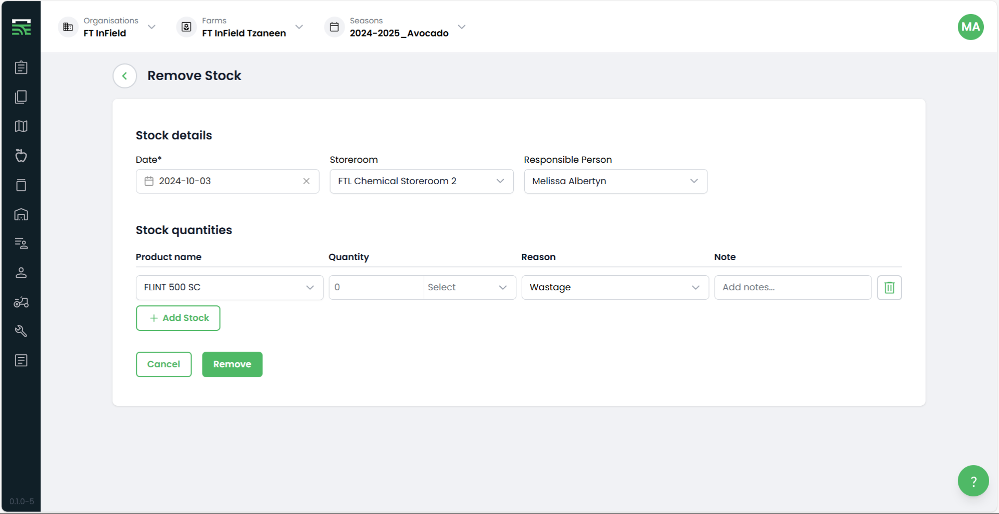Viewport: 999px width, 514px height.
Task: Click the Organisations building icon
Action: pos(68,27)
